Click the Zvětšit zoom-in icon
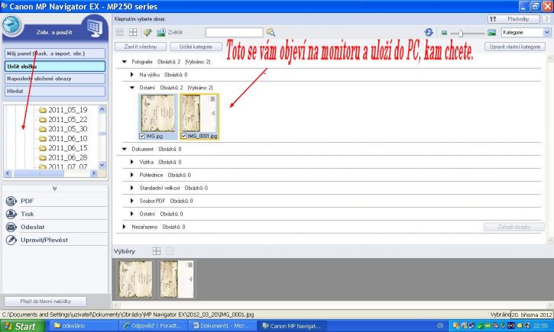 [x=161, y=33]
